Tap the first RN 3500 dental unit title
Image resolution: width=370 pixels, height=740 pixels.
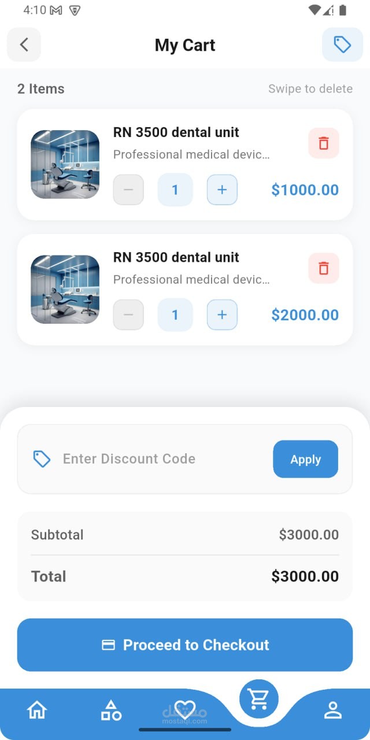tap(176, 132)
